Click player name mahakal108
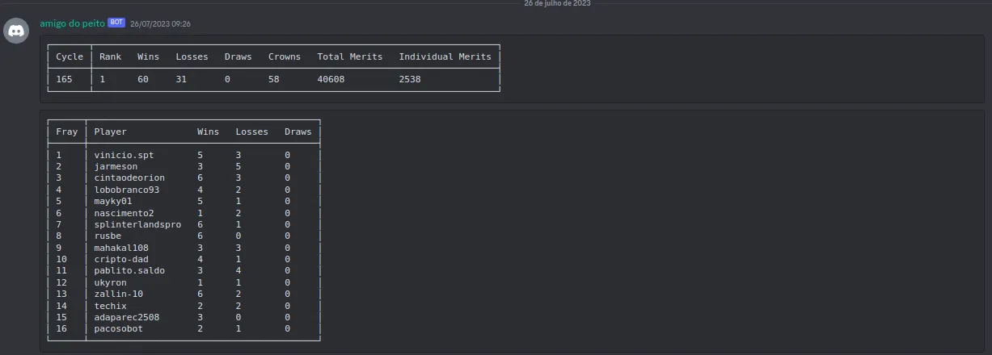The image size is (992, 355). click(121, 248)
